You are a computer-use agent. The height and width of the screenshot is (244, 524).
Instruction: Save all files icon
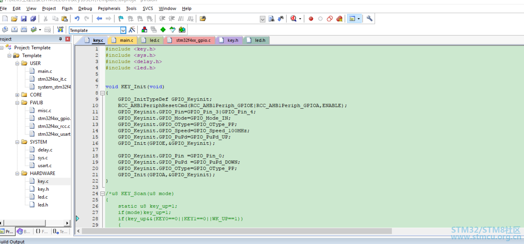coord(33,19)
